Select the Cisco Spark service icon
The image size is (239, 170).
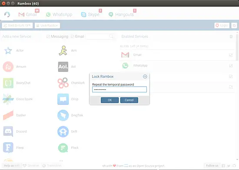pyautogui.click(x=8, y=99)
